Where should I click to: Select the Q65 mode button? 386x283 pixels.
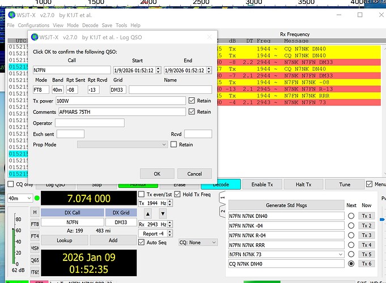coord(35,260)
